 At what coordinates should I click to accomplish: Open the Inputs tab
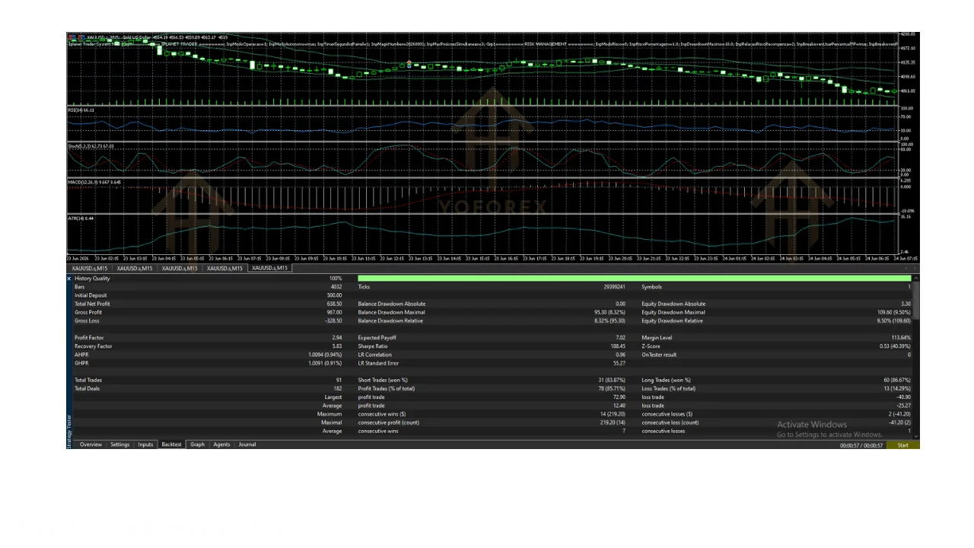145,444
